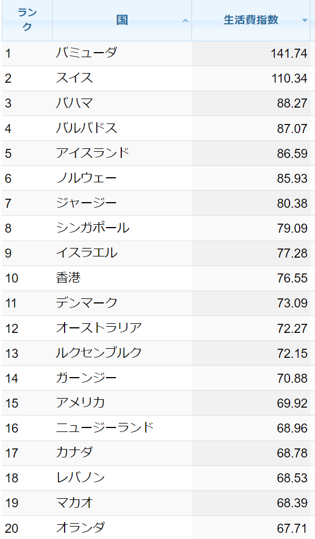
Task: Select the バミューダ row
Action: (158, 53)
